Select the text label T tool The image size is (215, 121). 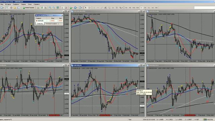117,8
